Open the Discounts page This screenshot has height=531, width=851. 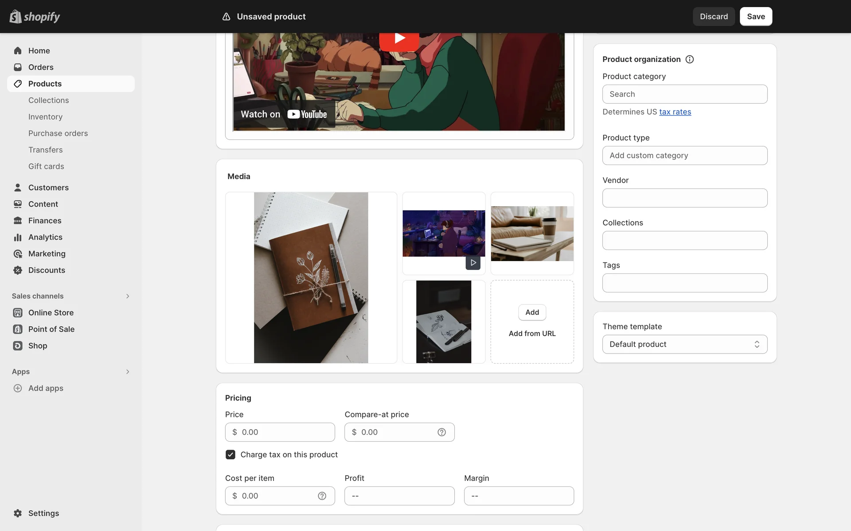click(47, 270)
